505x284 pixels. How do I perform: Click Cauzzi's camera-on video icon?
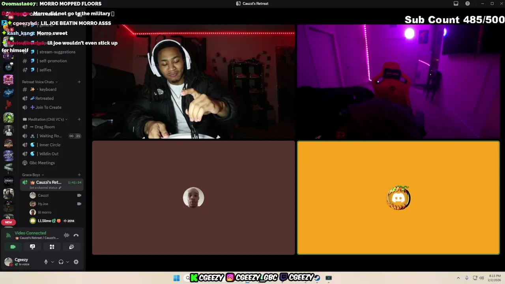(x=79, y=195)
